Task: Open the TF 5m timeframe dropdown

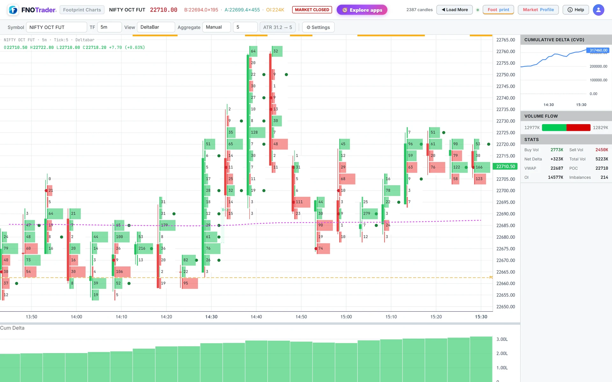Action: (x=109, y=27)
